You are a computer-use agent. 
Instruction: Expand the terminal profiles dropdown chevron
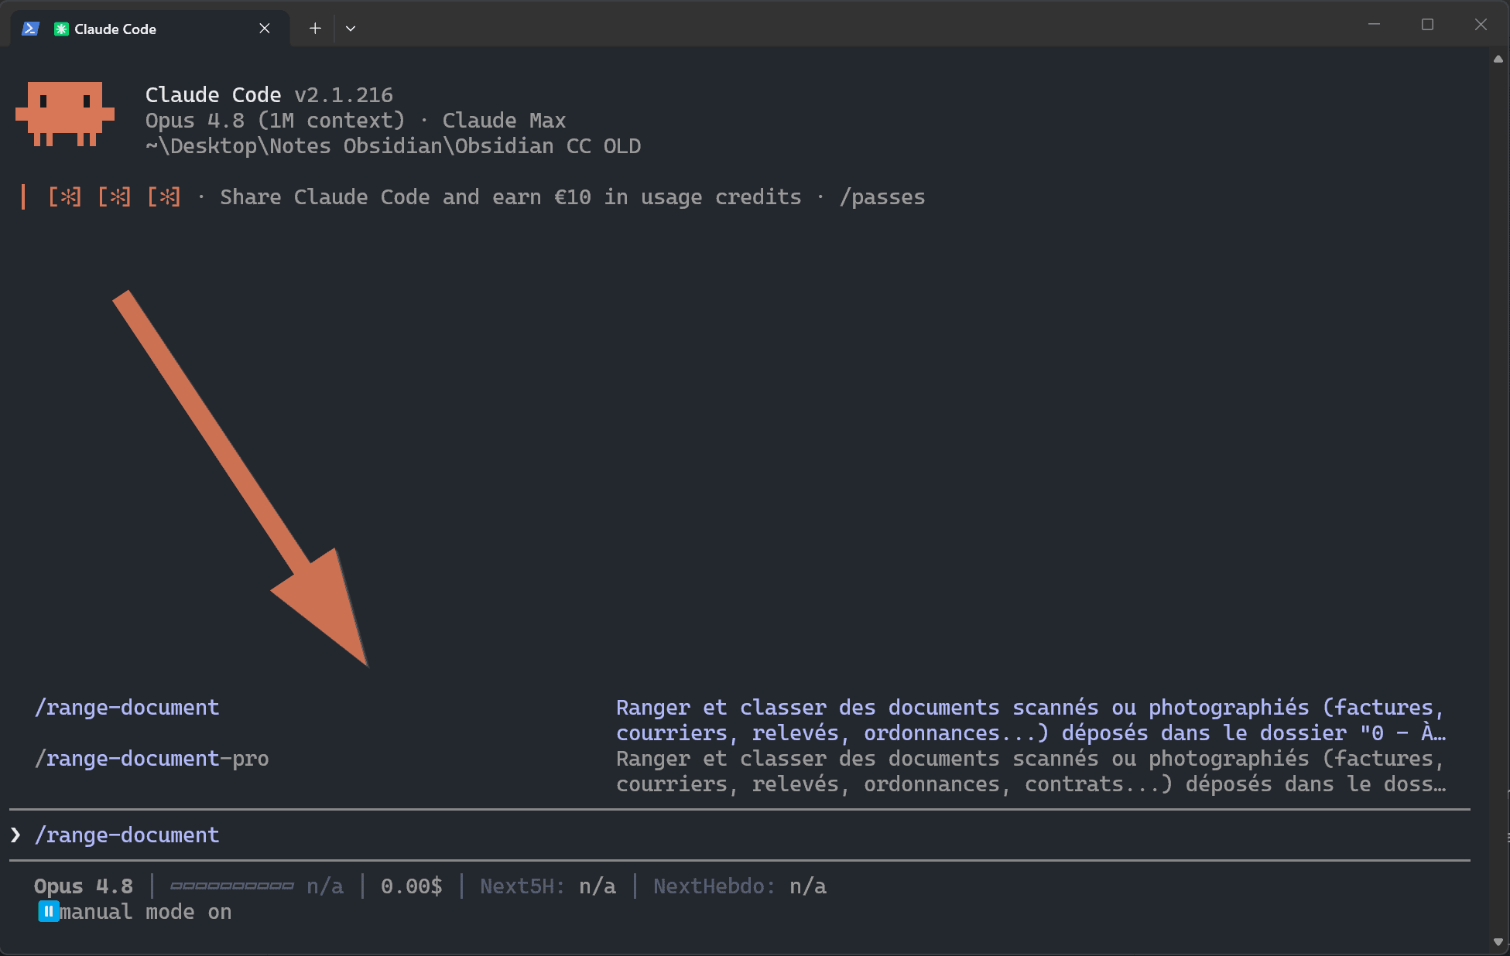click(351, 29)
